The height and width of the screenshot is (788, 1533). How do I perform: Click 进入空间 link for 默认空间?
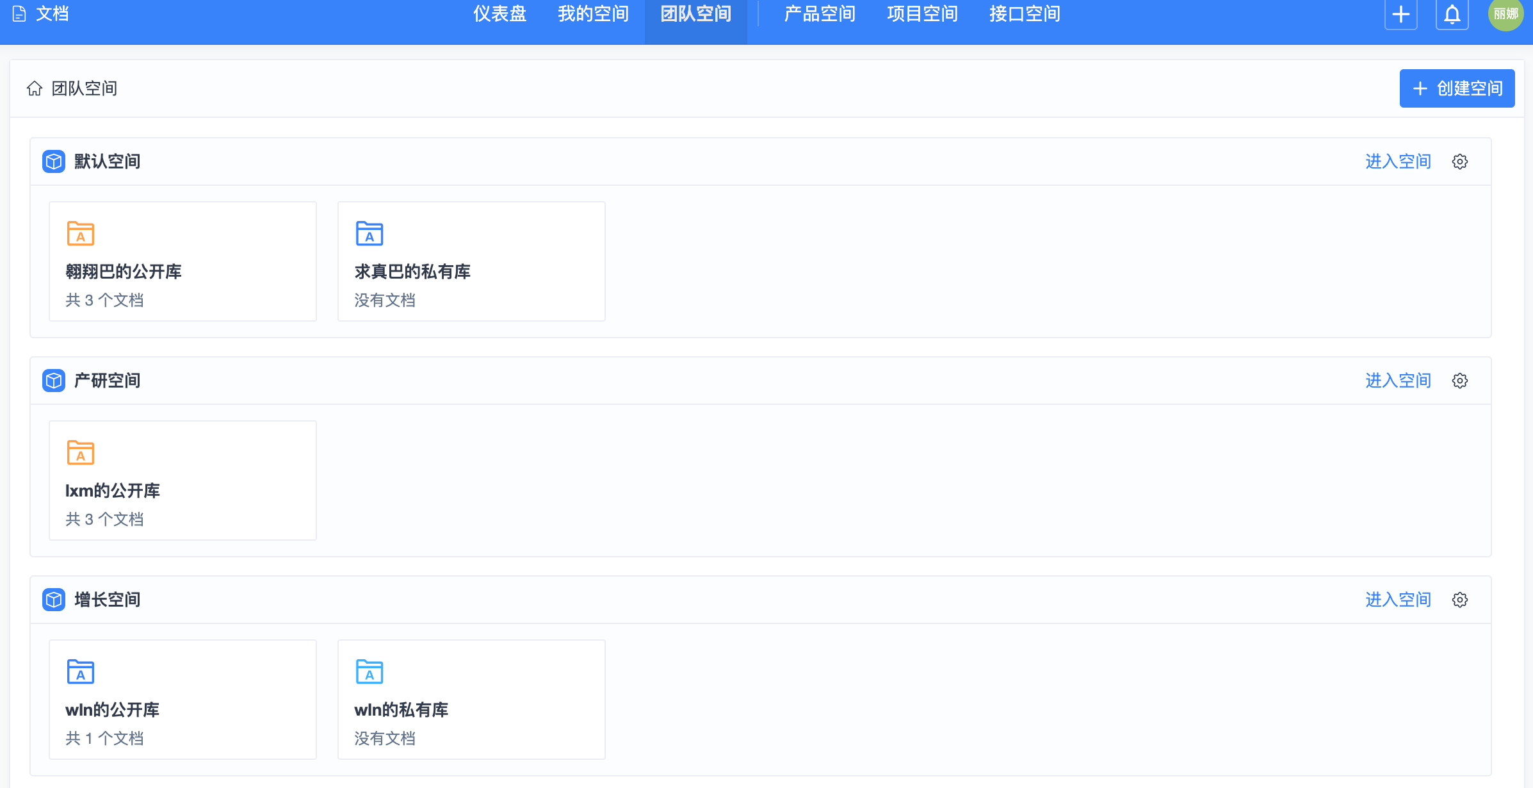click(x=1398, y=161)
